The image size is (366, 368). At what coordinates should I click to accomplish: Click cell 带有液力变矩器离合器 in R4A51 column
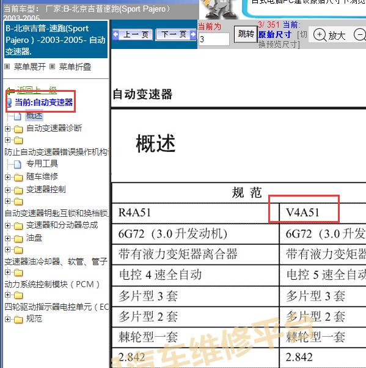coord(196,254)
